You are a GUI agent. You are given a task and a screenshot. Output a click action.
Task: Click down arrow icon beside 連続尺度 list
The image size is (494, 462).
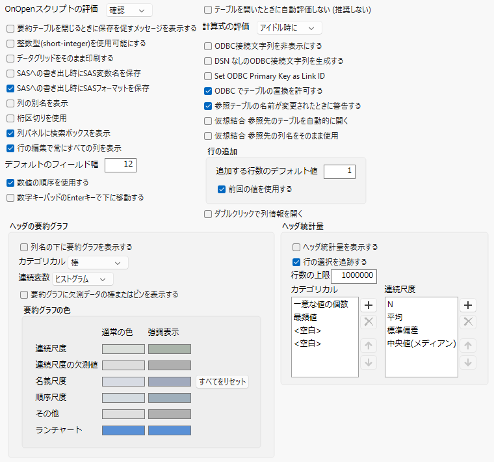(x=468, y=362)
